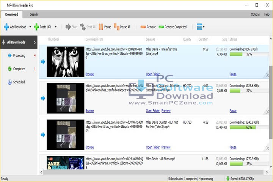Click Pause link for But Not For Me download
This screenshot has height=182, width=273.
233,147
